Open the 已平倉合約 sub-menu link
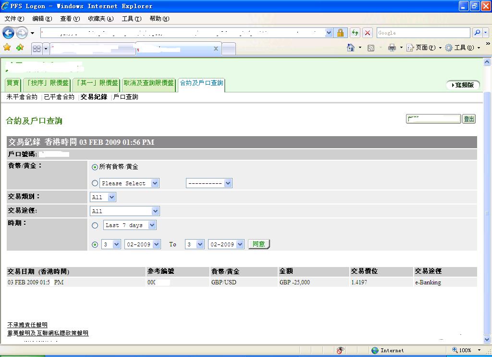 [59, 97]
